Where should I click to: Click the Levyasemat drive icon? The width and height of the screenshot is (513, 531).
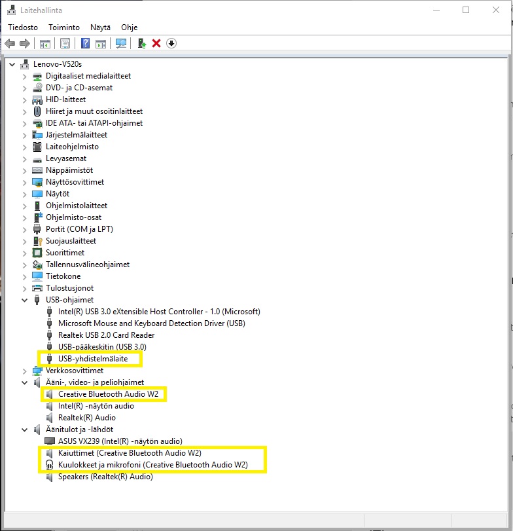coord(37,159)
